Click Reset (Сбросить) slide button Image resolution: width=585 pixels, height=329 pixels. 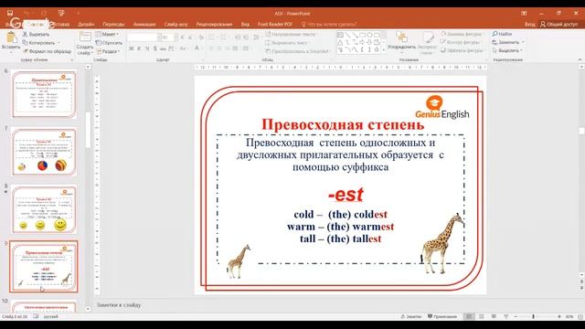109,43
